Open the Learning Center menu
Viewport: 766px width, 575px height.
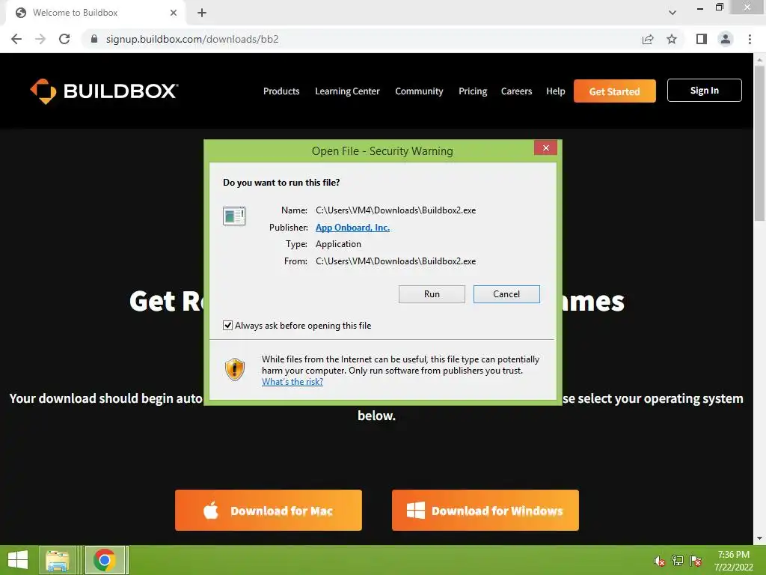(347, 91)
